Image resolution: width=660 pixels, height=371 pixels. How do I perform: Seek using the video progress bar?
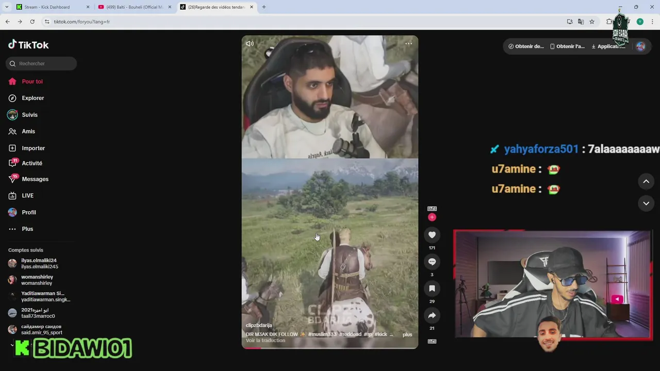[x=330, y=348]
